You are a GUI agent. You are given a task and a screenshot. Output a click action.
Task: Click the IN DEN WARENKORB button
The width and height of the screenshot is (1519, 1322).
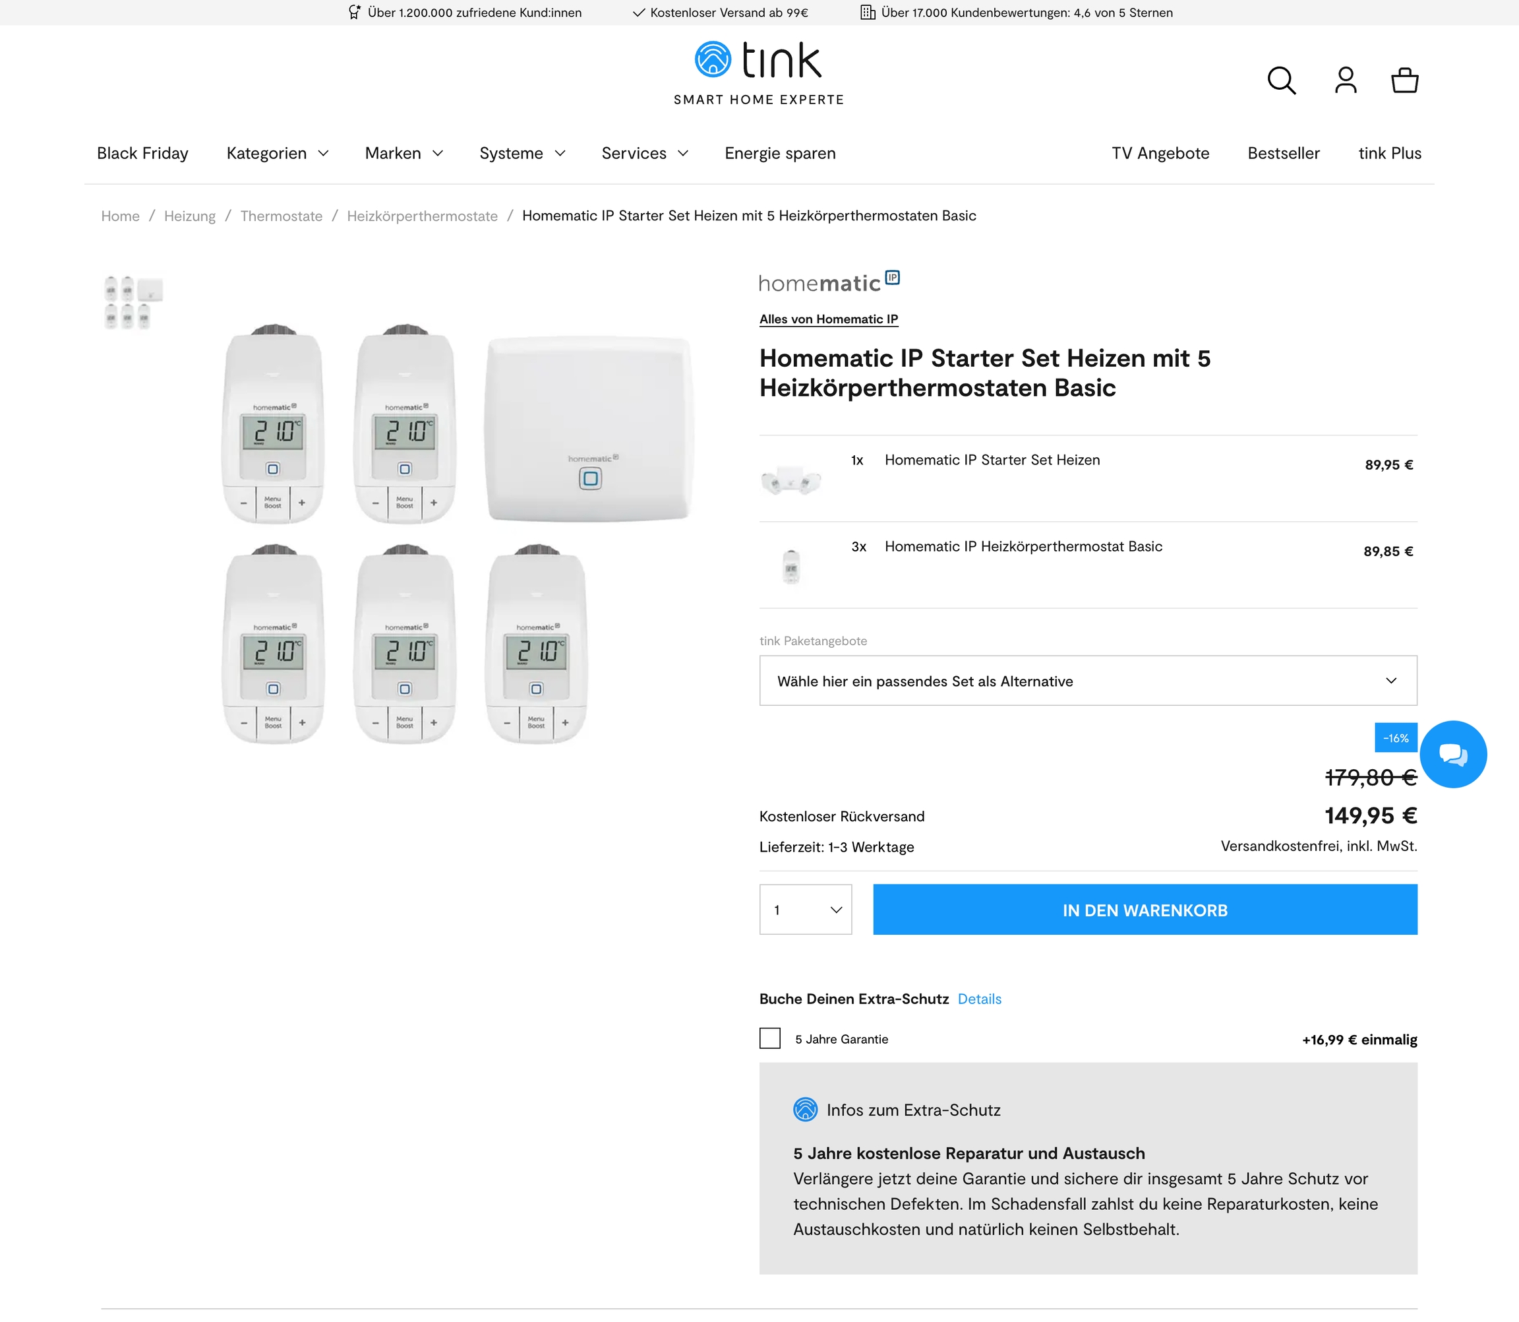click(1145, 910)
